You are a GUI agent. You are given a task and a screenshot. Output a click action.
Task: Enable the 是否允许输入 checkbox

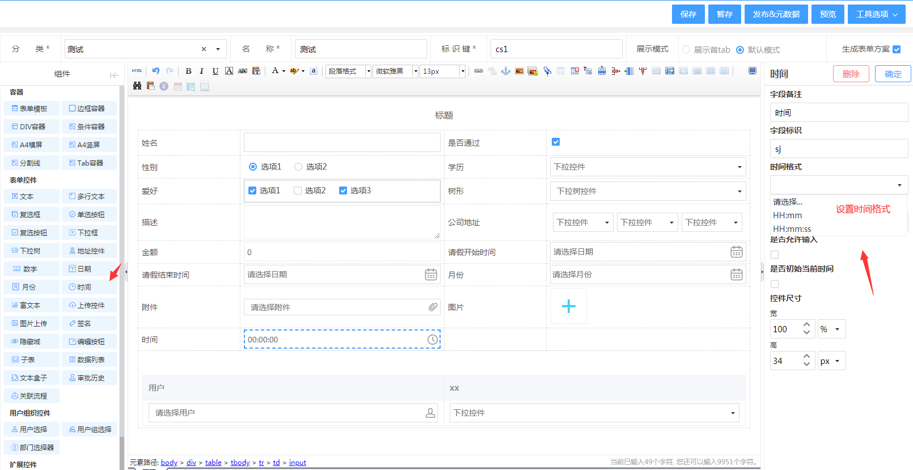pos(775,255)
